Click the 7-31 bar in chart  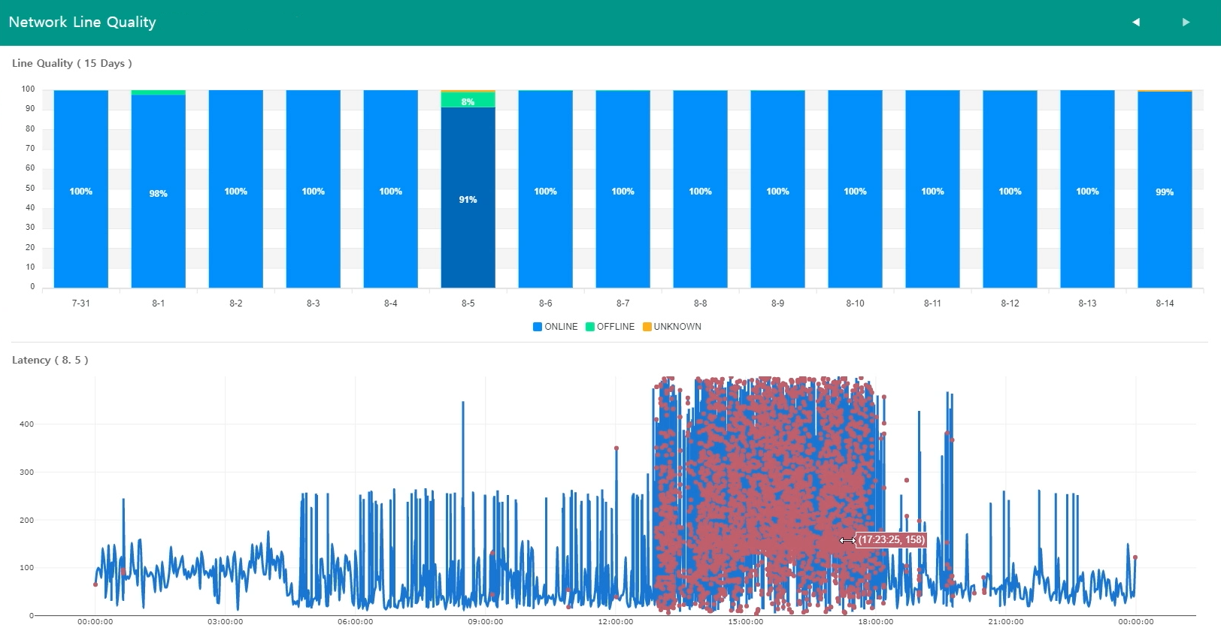coord(81,191)
